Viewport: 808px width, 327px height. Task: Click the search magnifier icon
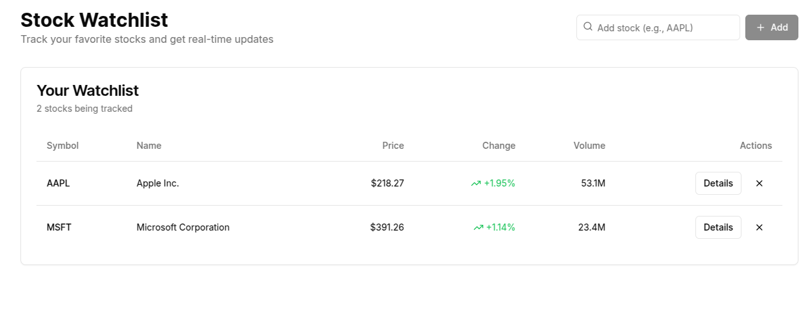point(587,27)
